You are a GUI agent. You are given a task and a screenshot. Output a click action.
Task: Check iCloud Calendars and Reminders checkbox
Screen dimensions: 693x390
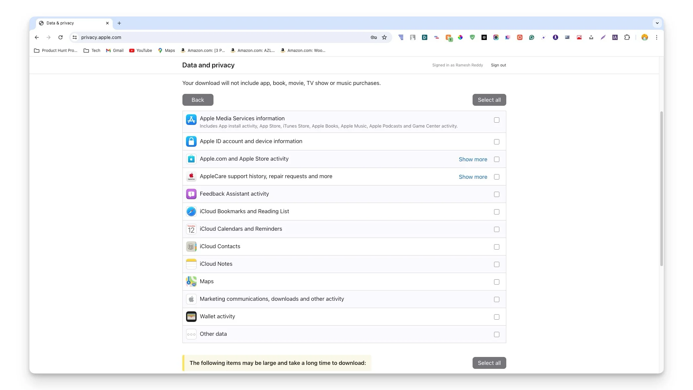click(x=497, y=229)
